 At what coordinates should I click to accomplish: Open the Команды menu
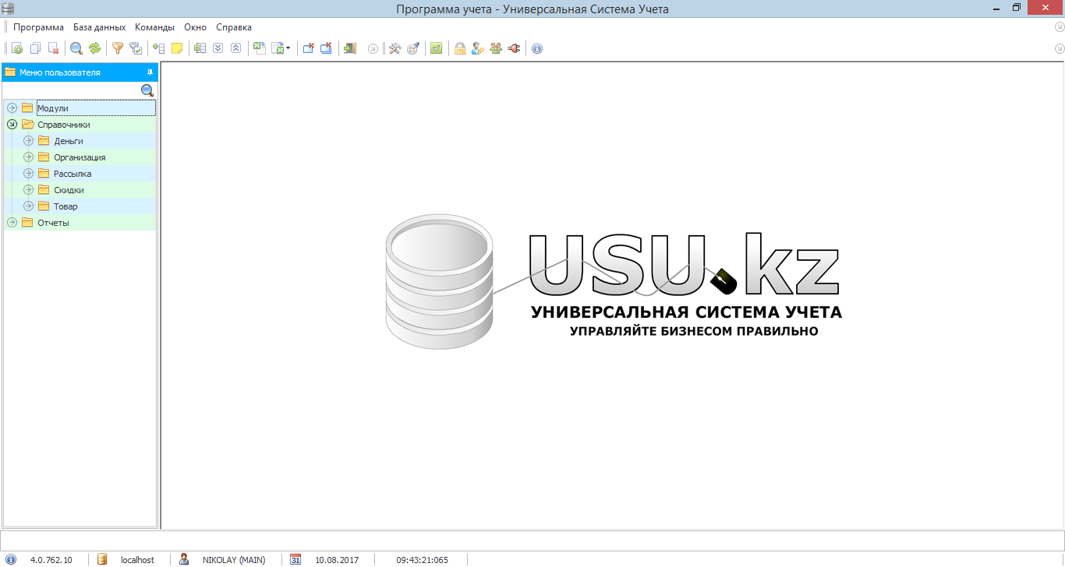point(154,27)
